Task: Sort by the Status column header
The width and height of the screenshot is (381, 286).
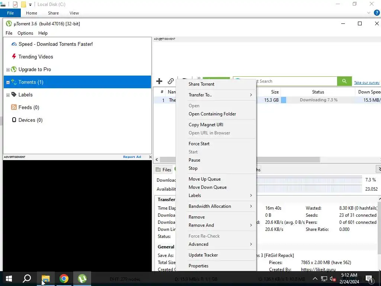Action: (x=318, y=92)
